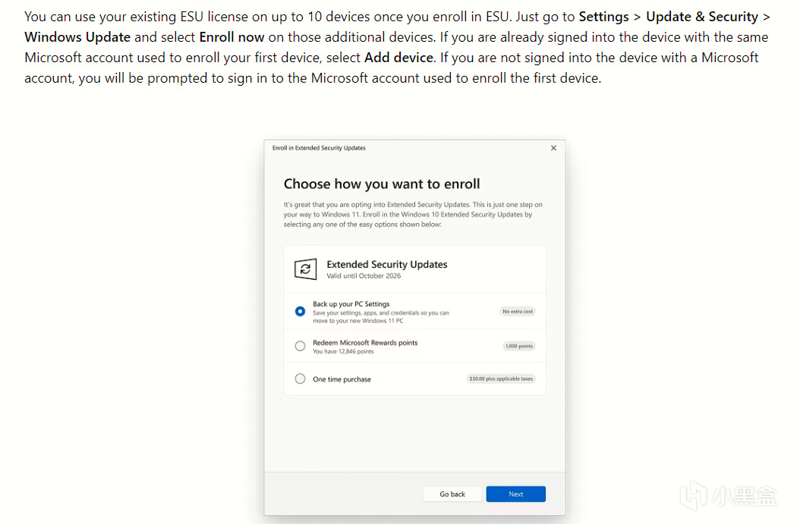This screenshot has width=800, height=524.
Task: Click the No extra cost badge
Action: (x=518, y=311)
